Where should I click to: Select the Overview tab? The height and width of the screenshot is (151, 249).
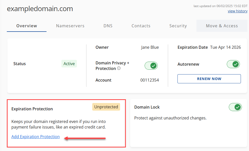[27, 26]
